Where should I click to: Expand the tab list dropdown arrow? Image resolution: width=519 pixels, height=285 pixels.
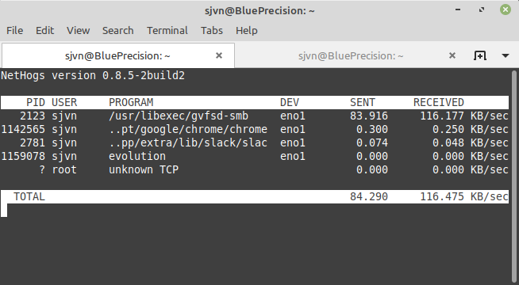[x=505, y=55]
